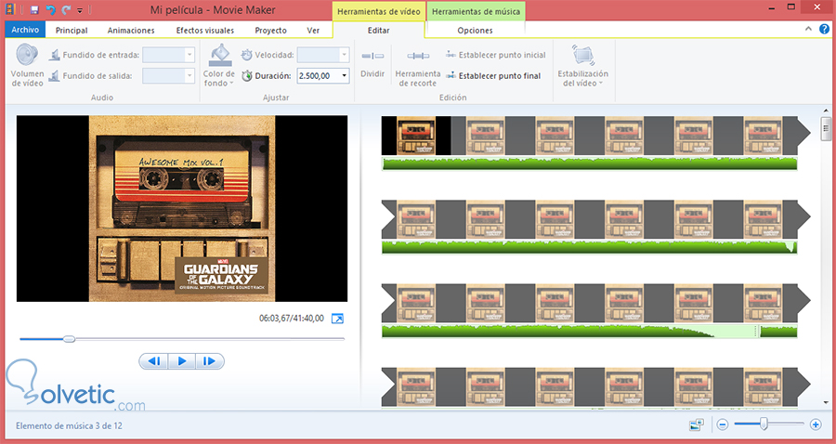This screenshot has height=444, width=836.
Task: Open the Proyecto tab
Action: [271, 31]
